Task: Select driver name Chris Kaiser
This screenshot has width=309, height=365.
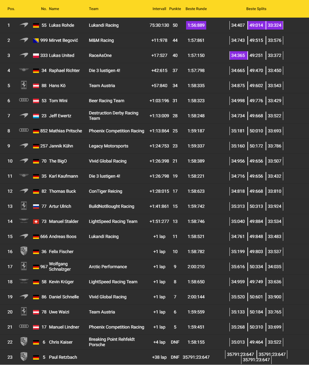Action: (x=61, y=342)
